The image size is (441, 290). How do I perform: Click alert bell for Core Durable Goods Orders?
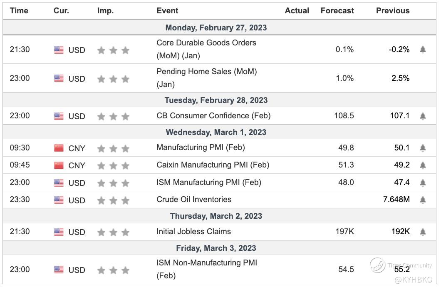[423, 50]
